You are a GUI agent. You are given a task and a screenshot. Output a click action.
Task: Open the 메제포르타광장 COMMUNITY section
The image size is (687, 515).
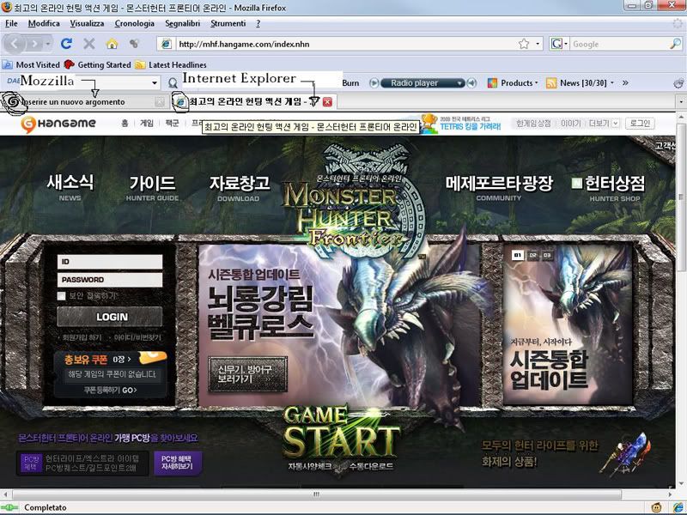click(x=499, y=188)
